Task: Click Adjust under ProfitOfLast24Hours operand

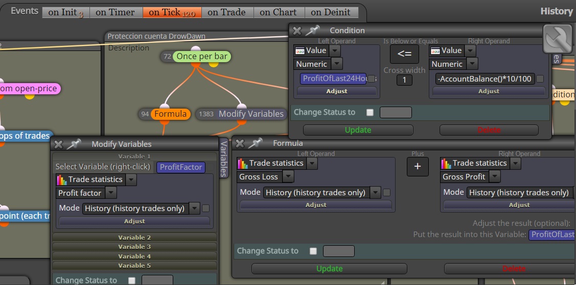Action: (x=337, y=91)
